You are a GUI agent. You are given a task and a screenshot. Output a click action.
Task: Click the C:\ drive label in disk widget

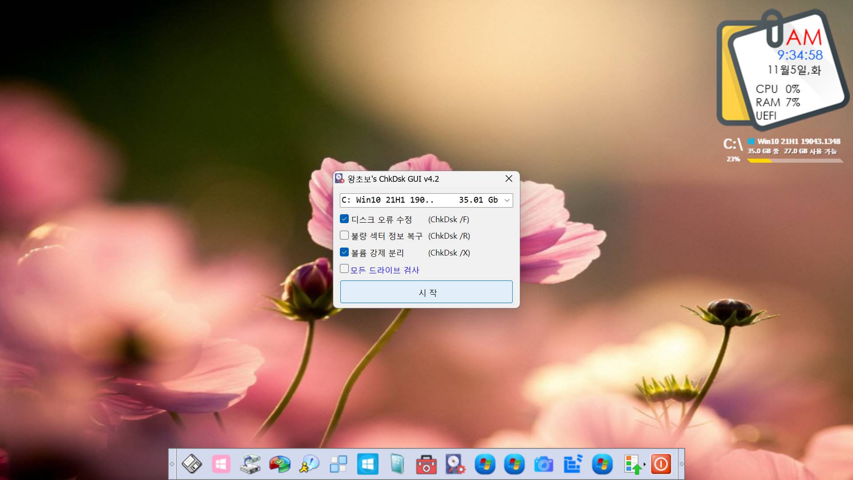[x=733, y=144]
